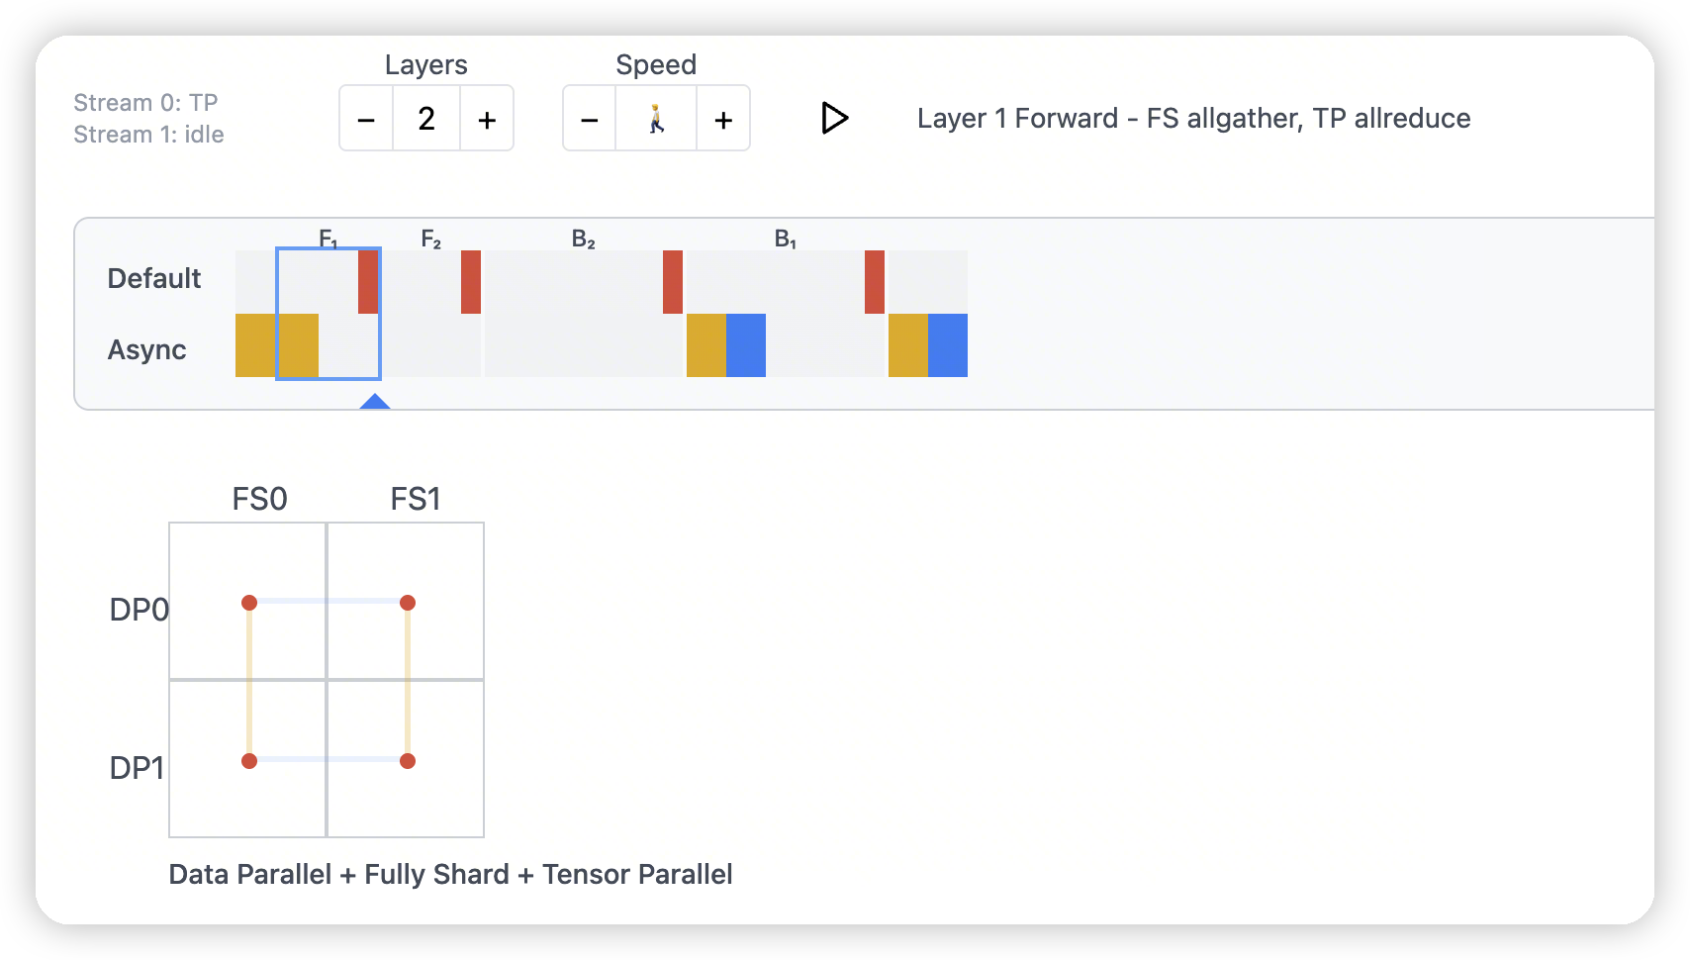This screenshot has height=960, width=1690.
Task: Click the red node at DP0, FS1
Action: click(x=408, y=603)
